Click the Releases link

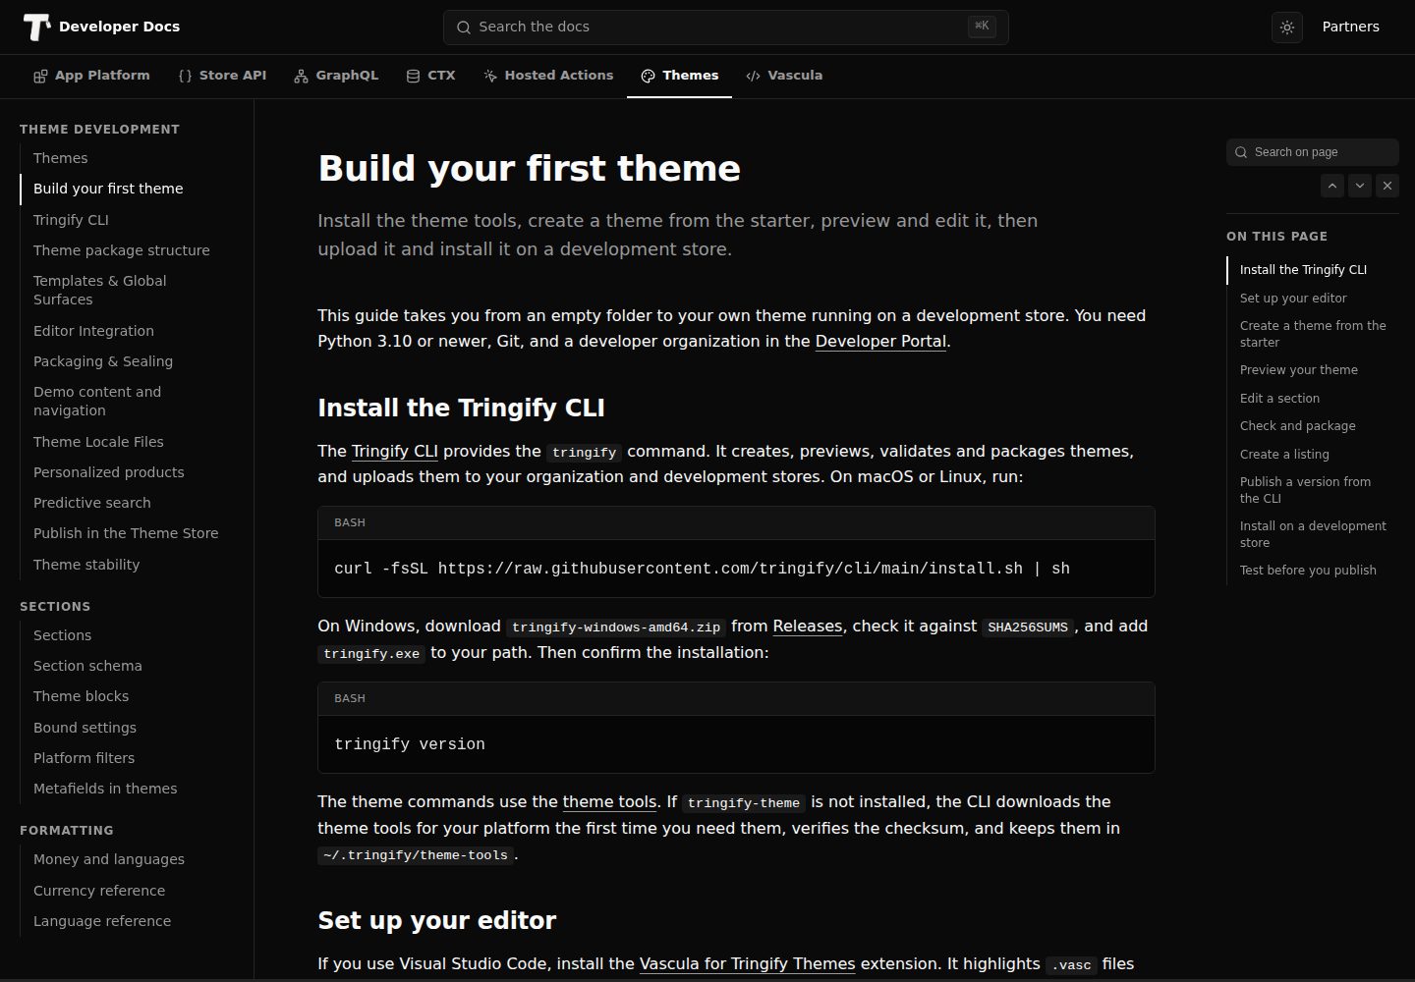808,627
